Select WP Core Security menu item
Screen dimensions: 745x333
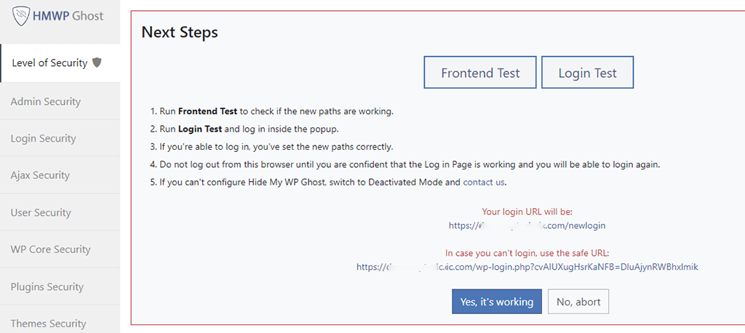tap(50, 249)
